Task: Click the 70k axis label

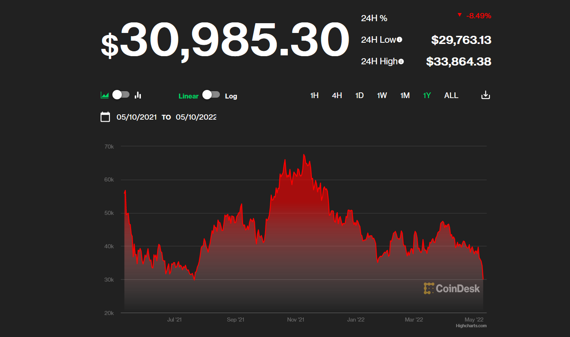Action: click(109, 146)
